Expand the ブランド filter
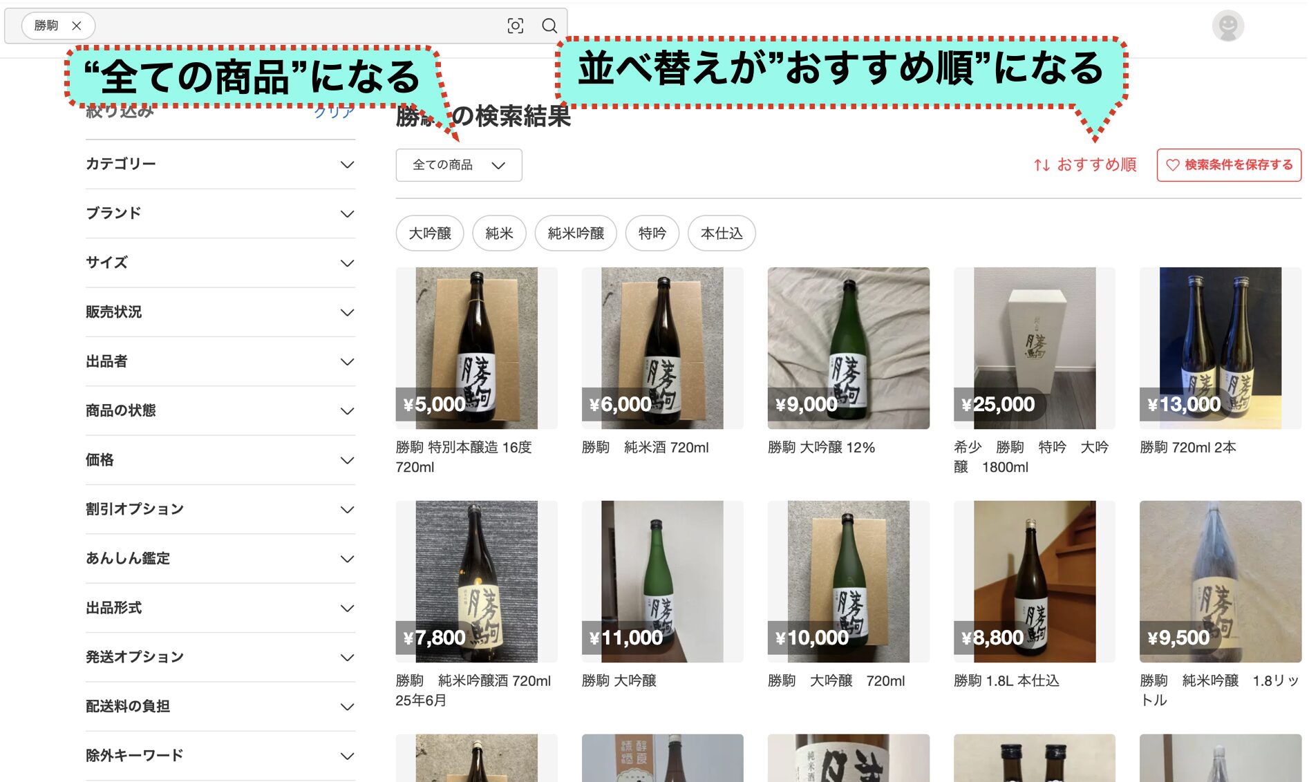The height and width of the screenshot is (782, 1309). point(220,213)
